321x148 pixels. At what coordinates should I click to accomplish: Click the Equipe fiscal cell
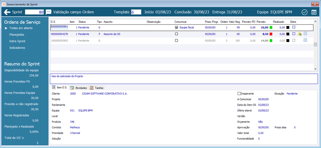click(187, 27)
